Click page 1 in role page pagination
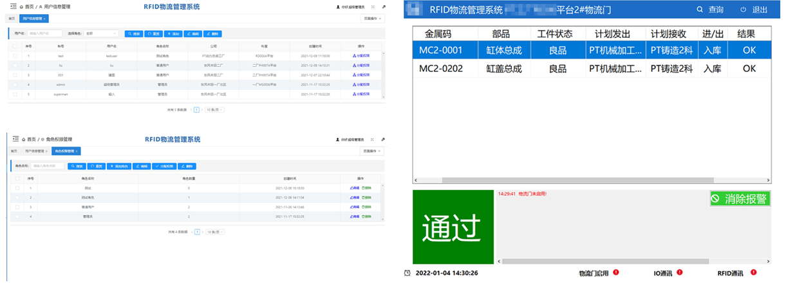 coord(197,232)
